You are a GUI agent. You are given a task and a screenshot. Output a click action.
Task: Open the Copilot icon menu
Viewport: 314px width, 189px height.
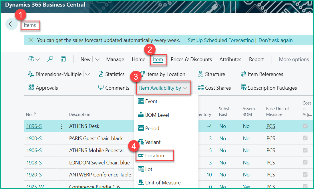tap(31, 59)
